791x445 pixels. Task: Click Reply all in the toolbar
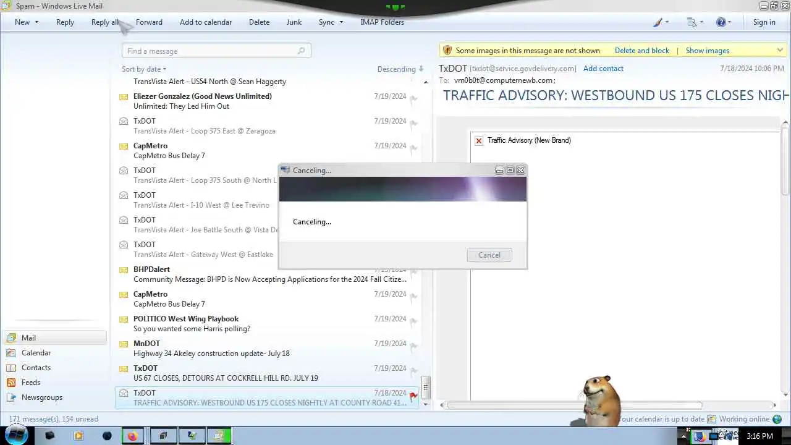105,22
